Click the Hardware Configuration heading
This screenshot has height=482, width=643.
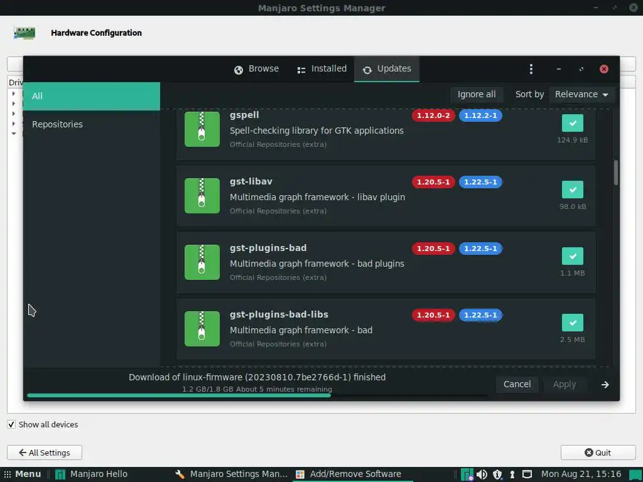[x=96, y=33]
